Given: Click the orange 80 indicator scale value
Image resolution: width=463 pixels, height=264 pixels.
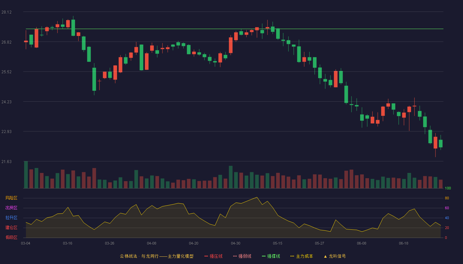Looking at the screenshot, I should [x=447, y=198].
